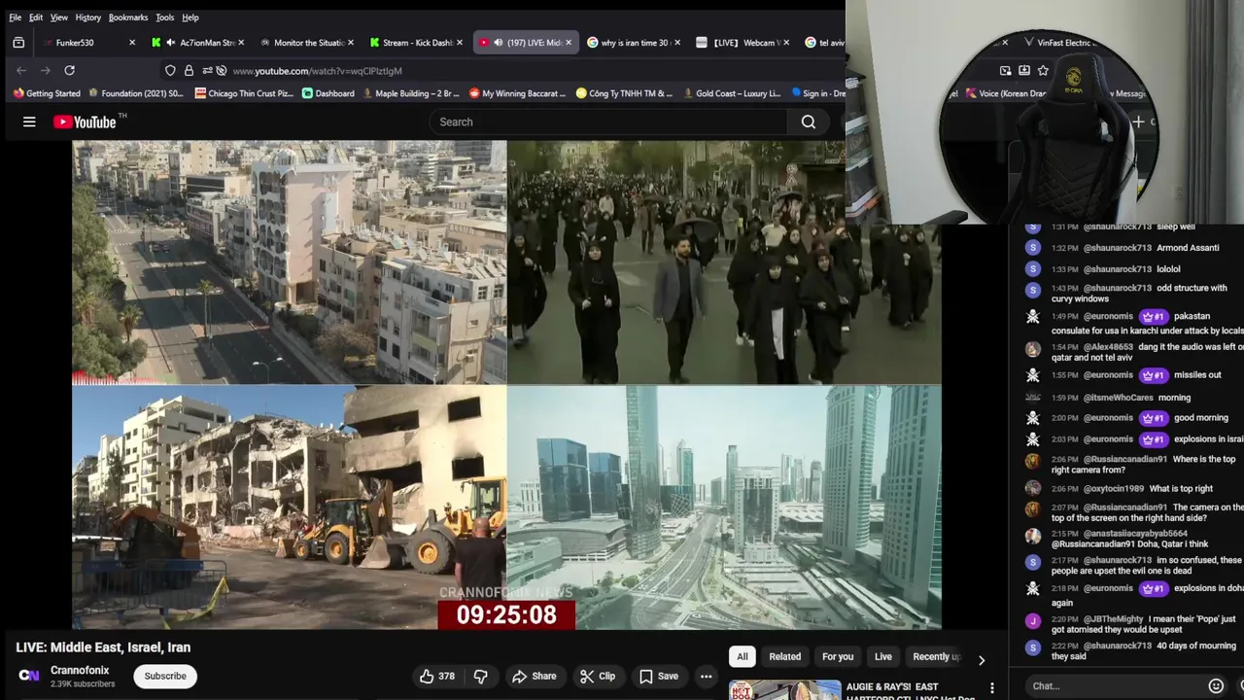Dislike the live video
The height and width of the screenshot is (700, 1244).
pos(480,676)
